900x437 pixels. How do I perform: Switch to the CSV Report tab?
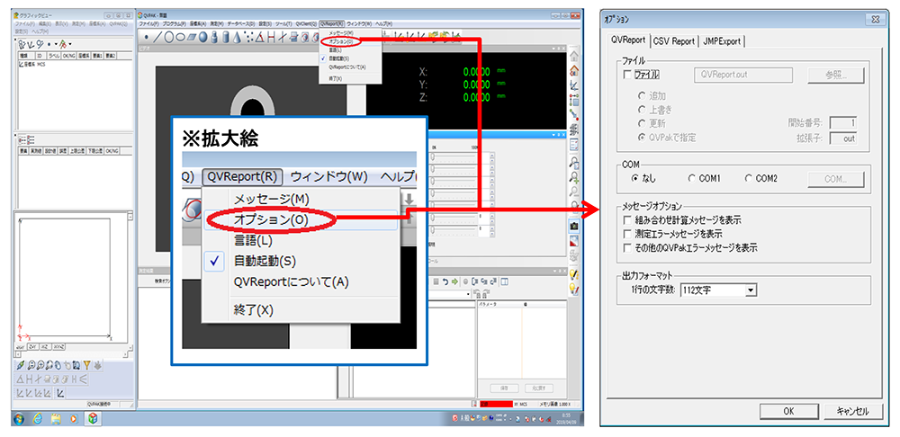674,41
